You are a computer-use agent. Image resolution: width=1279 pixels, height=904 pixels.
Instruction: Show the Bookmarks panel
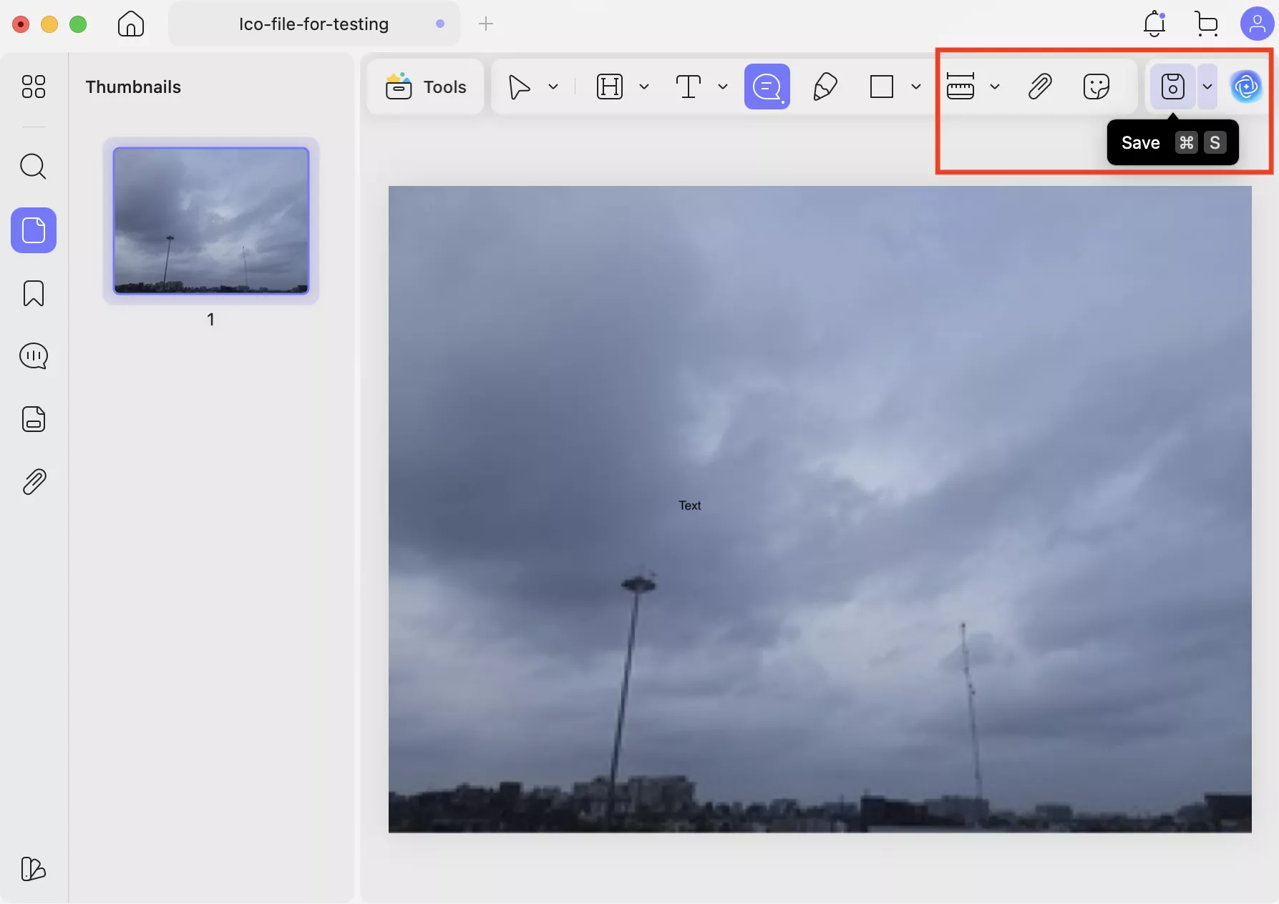pyautogui.click(x=34, y=293)
